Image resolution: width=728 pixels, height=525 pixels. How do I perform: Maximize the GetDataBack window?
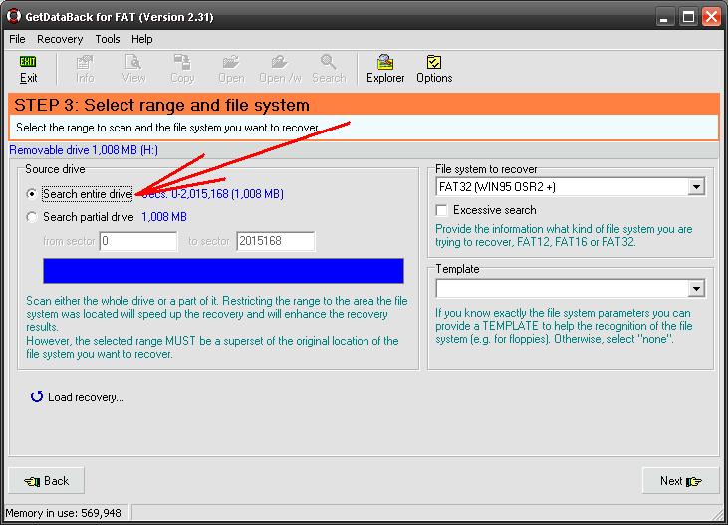pos(688,17)
